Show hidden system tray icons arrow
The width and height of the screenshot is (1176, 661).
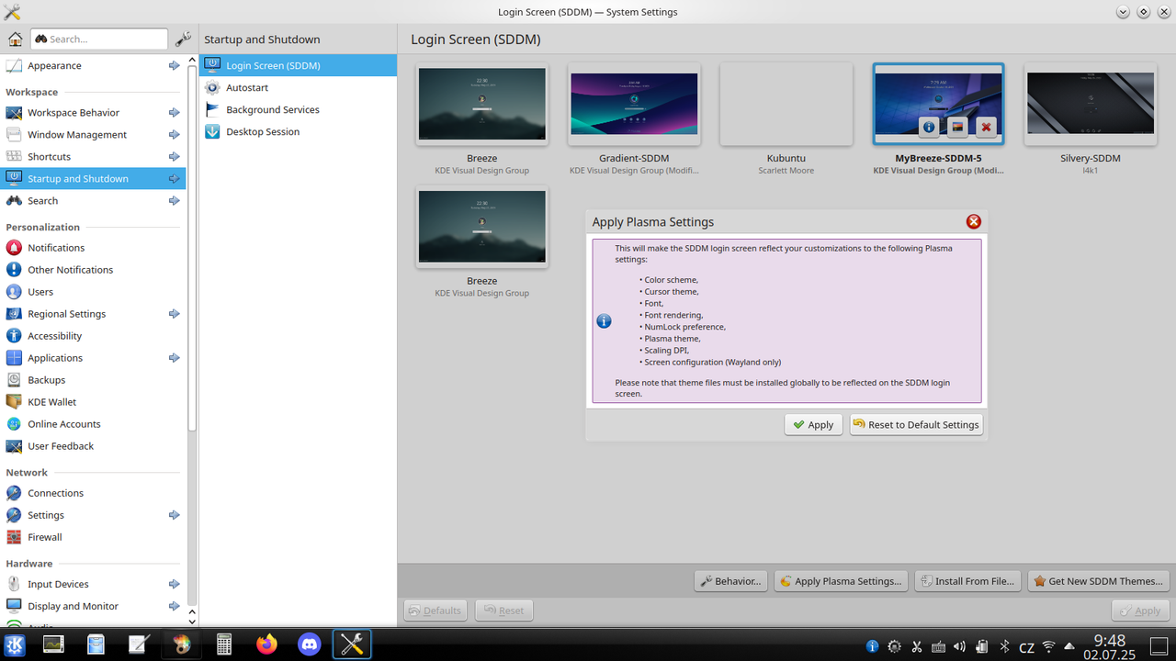click(x=1070, y=646)
